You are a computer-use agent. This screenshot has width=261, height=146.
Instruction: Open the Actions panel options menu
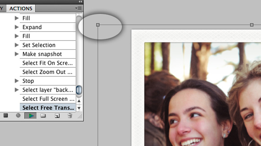78,8
